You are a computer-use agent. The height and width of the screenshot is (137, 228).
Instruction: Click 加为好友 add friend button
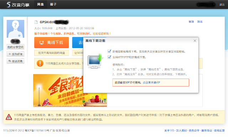(x=15, y=54)
